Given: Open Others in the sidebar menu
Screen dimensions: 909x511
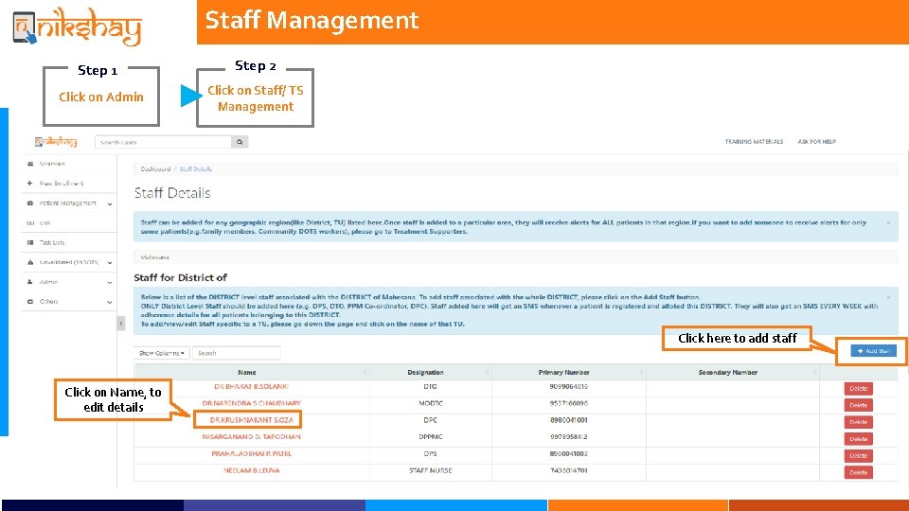Looking at the screenshot, I should click(48, 302).
